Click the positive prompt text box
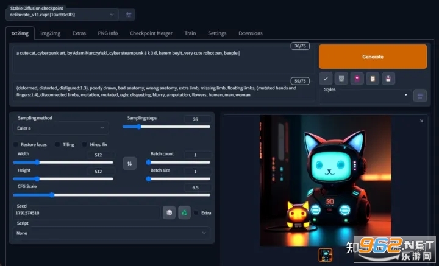 163,60
